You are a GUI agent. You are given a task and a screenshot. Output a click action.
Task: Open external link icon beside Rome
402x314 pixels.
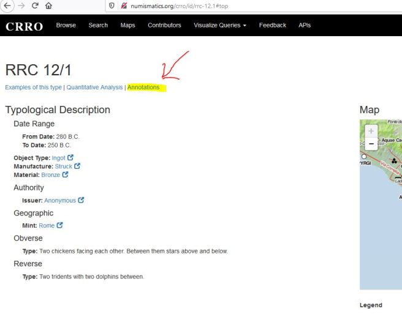click(60, 226)
